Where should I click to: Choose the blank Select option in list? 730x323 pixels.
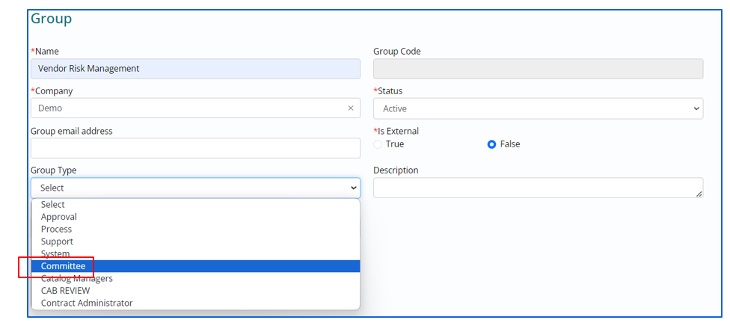53,205
